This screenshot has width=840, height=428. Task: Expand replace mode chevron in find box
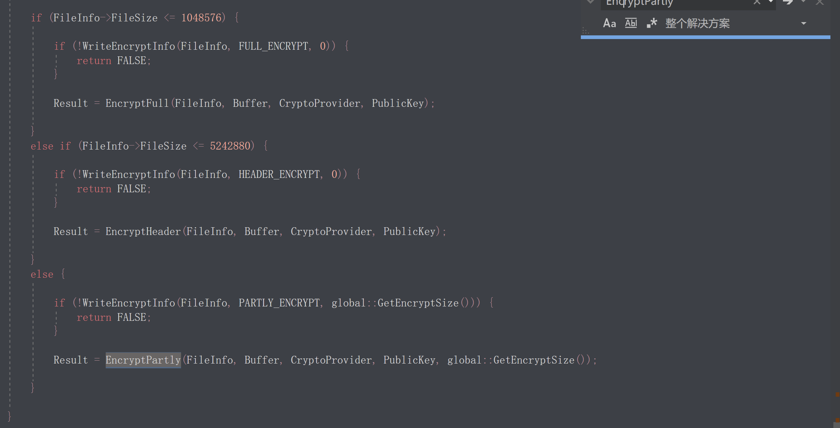point(590,2)
